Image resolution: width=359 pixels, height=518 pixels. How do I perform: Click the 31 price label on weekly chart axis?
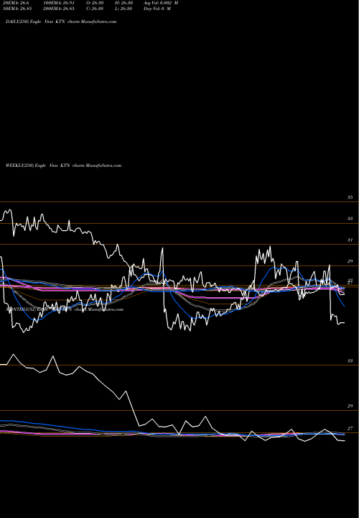pyautogui.click(x=350, y=240)
